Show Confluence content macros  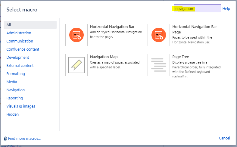point(23,49)
